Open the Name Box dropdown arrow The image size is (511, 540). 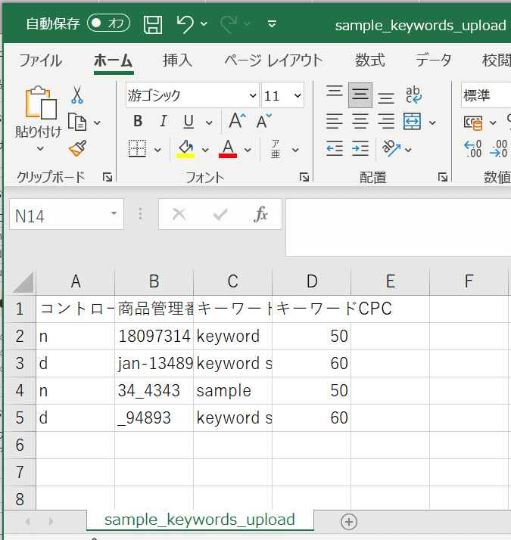(x=114, y=213)
